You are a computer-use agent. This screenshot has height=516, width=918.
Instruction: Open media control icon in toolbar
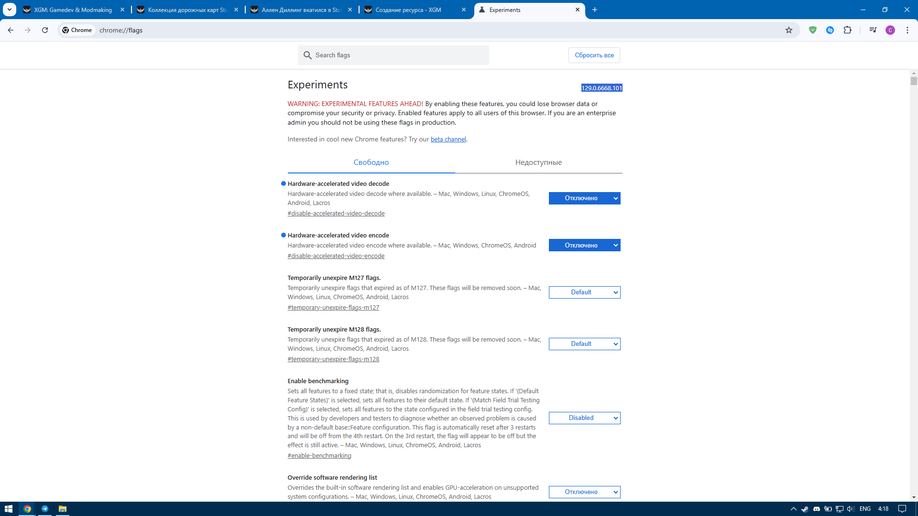pyautogui.click(x=873, y=30)
